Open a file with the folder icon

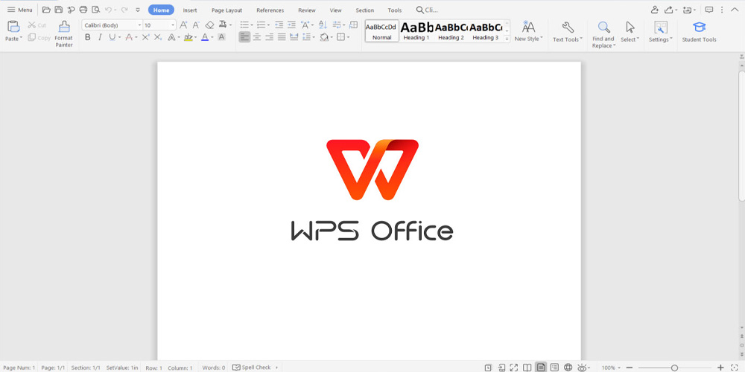tap(46, 10)
